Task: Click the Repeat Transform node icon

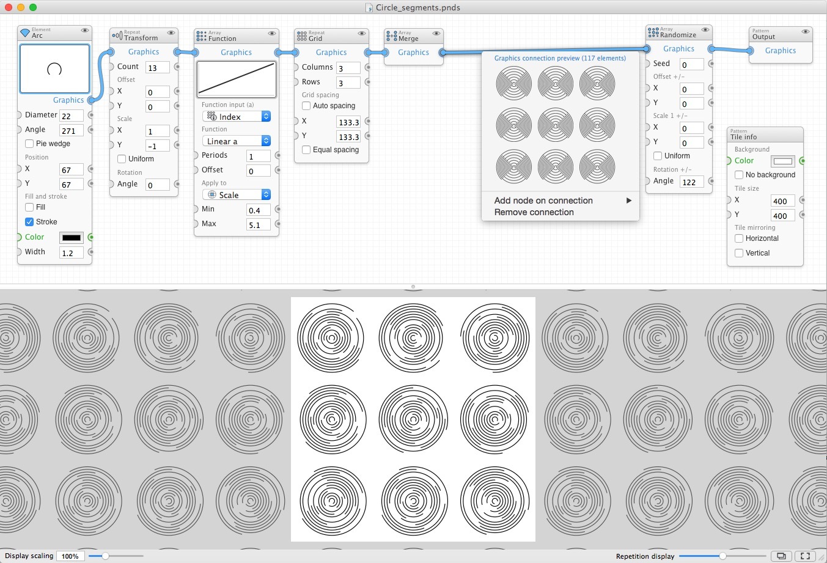Action: tap(117, 35)
